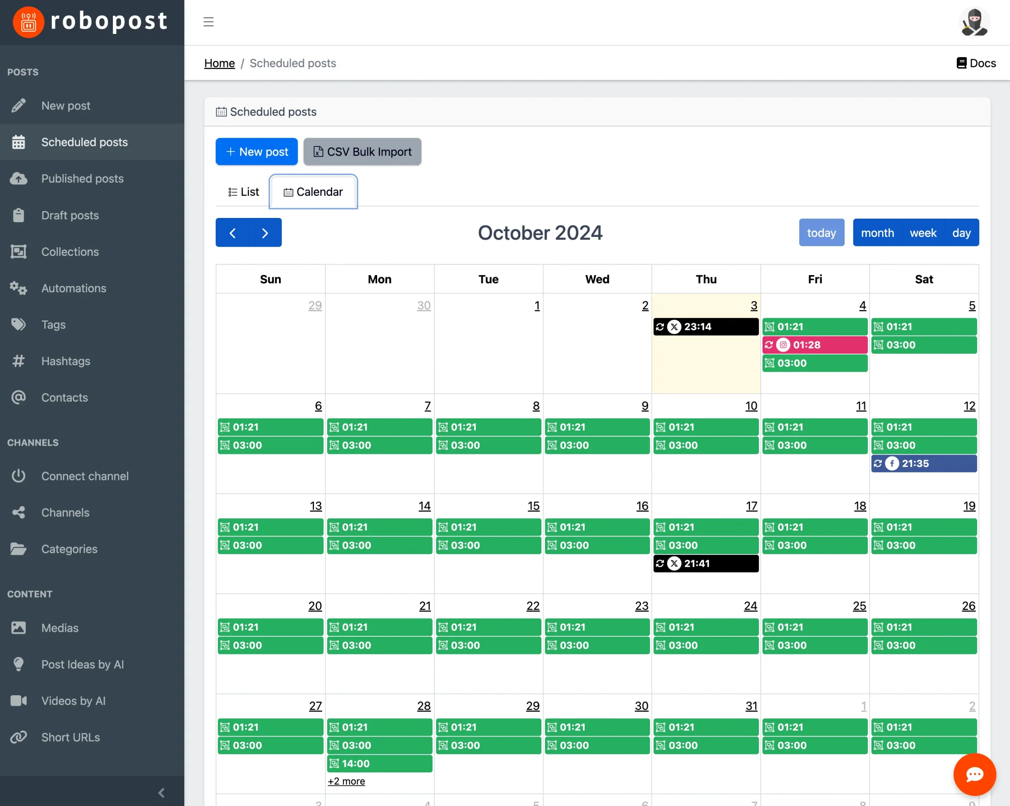Click the Published posts cloud icon
This screenshot has height=806, width=1010.
(x=18, y=178)
